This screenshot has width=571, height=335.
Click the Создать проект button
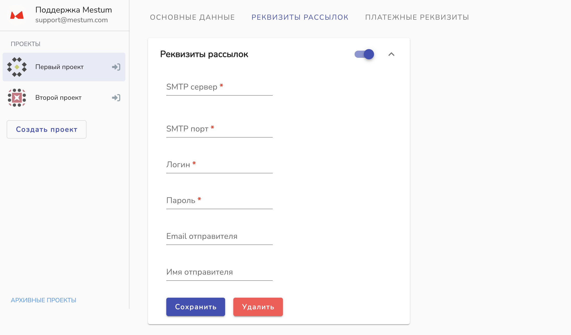coord(47,129)
